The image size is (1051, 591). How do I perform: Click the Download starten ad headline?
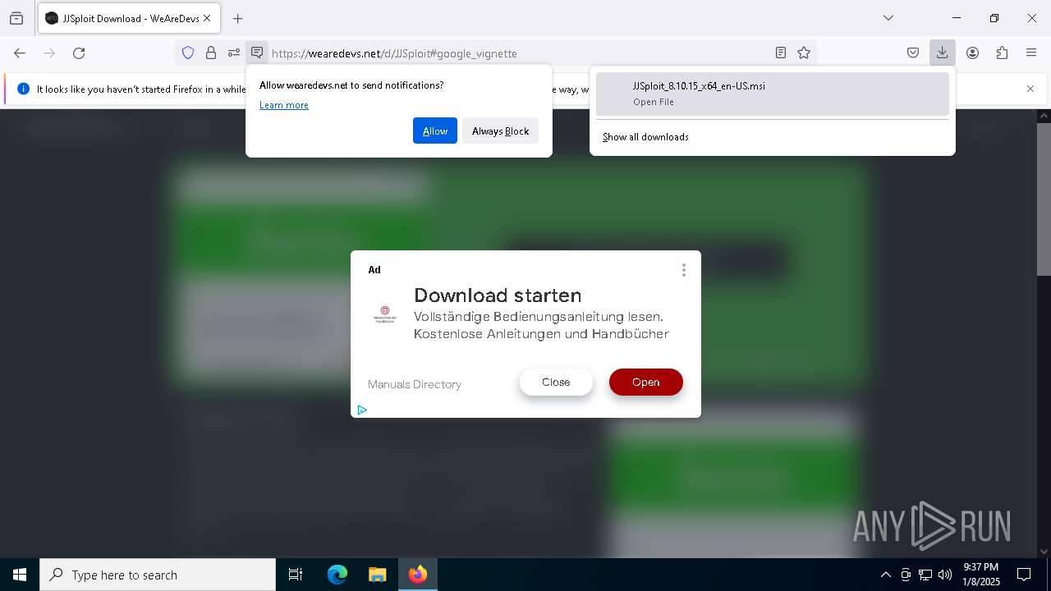[x=498, y=295]
